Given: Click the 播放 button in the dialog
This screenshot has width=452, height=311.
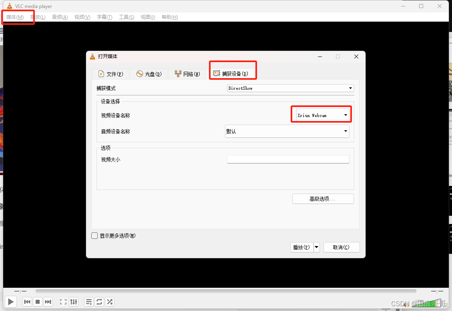Looking at the screenshot, I should [302, 247].
